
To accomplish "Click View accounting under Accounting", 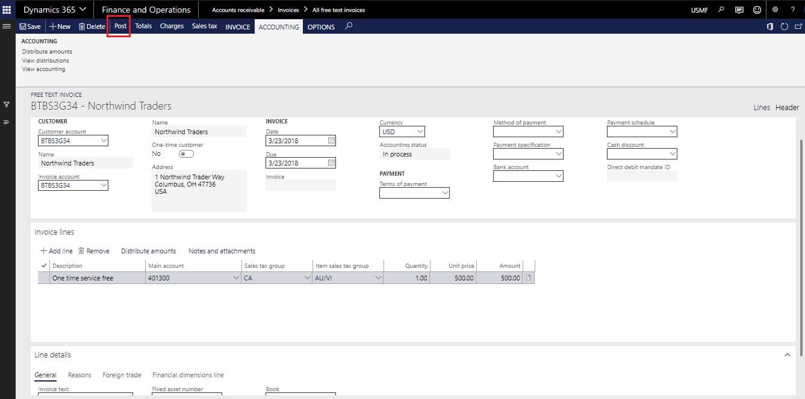I will pos(43,69).
